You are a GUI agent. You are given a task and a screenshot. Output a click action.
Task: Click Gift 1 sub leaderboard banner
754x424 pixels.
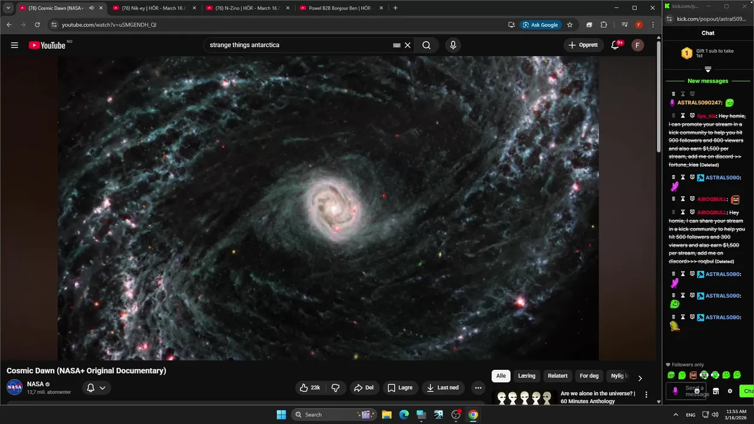[x=707, y=53]
